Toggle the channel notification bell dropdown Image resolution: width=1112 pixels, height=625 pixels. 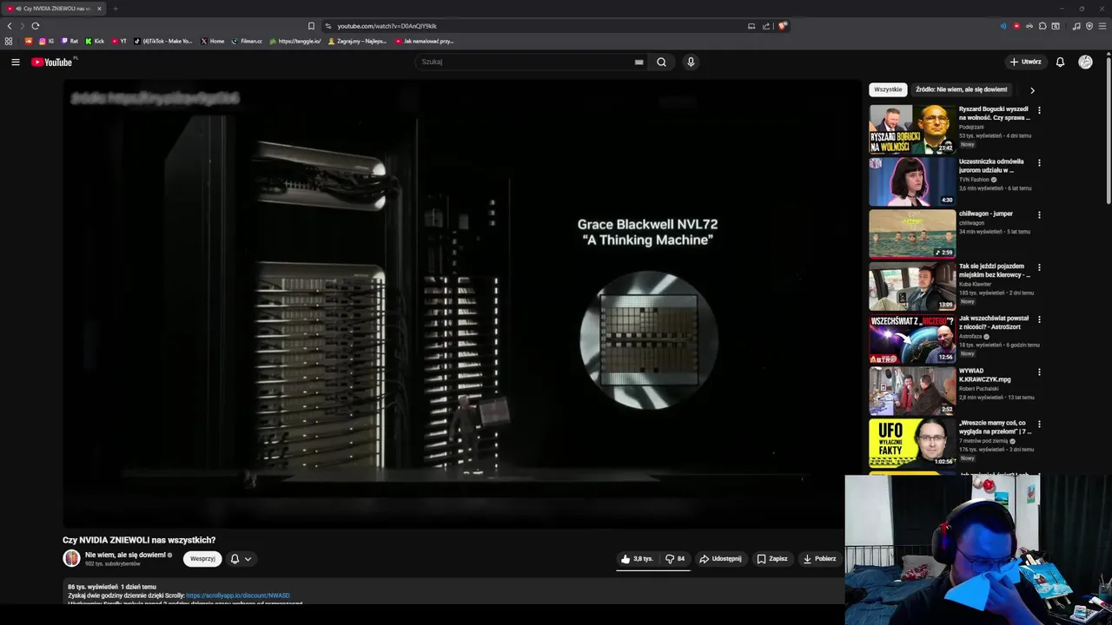[241, 559]
